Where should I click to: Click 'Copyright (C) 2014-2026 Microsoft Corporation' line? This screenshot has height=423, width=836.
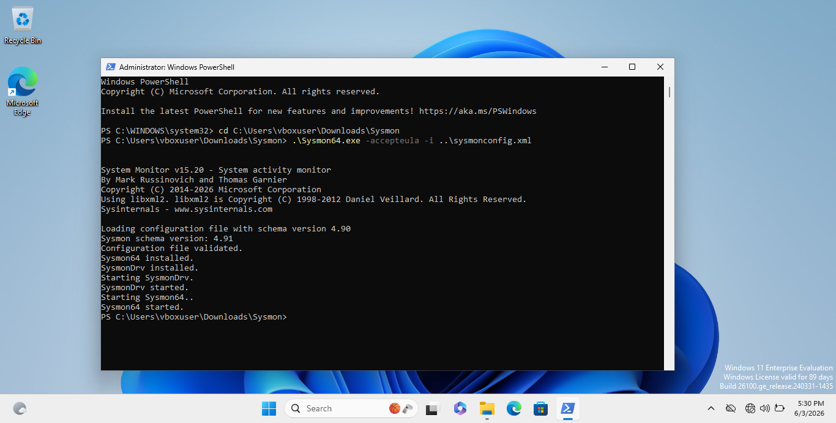tap(211, 190)
